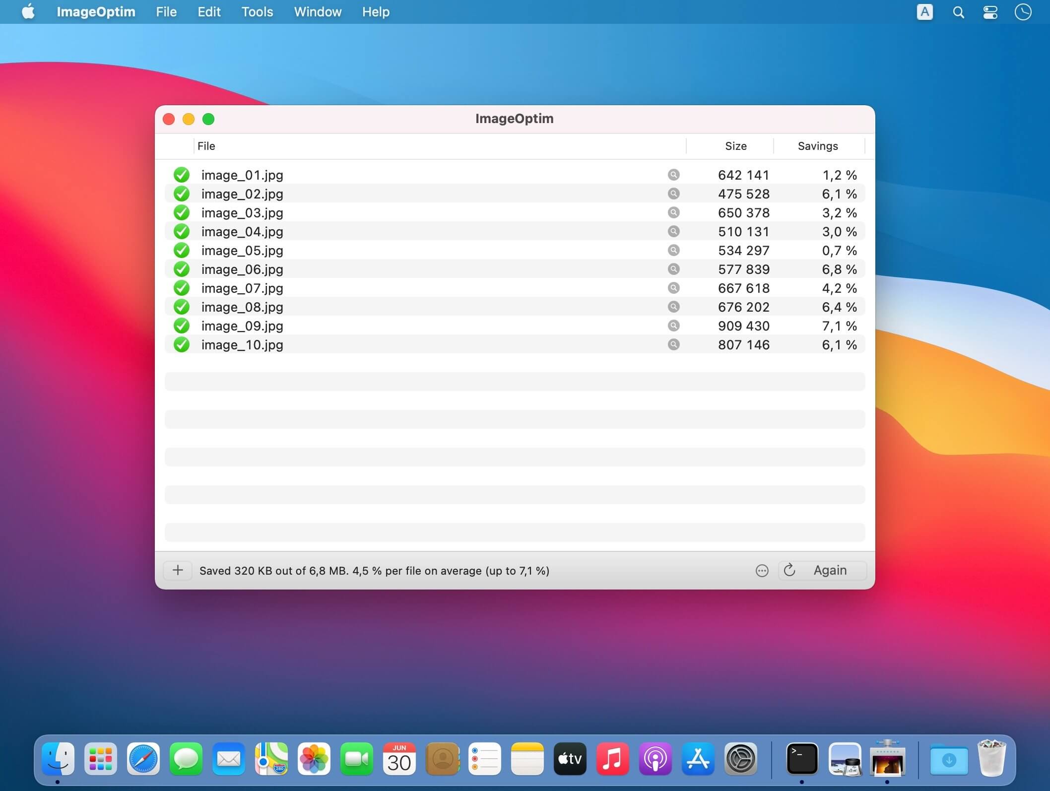Open the File menu
Viewport: 1050px width, 791px height.
166,12
